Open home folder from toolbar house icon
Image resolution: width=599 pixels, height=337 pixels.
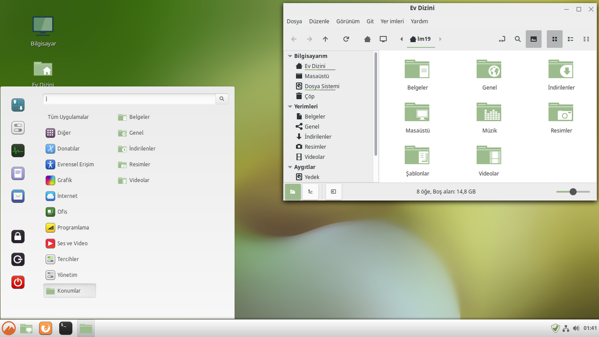point(367,39)
